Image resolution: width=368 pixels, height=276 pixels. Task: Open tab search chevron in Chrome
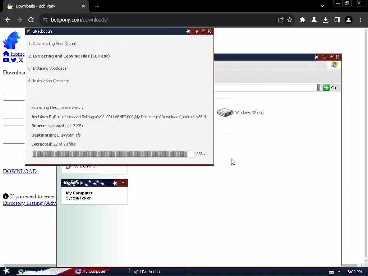click(x=322, y=6)
